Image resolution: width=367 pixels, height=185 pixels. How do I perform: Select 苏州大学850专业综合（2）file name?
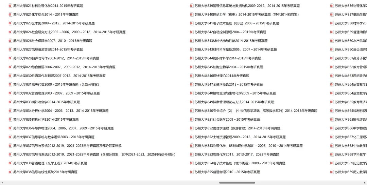[x=256, y=110]
